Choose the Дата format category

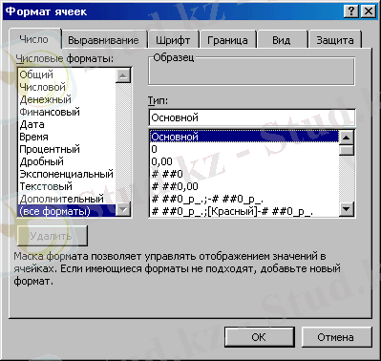(67, 124)
